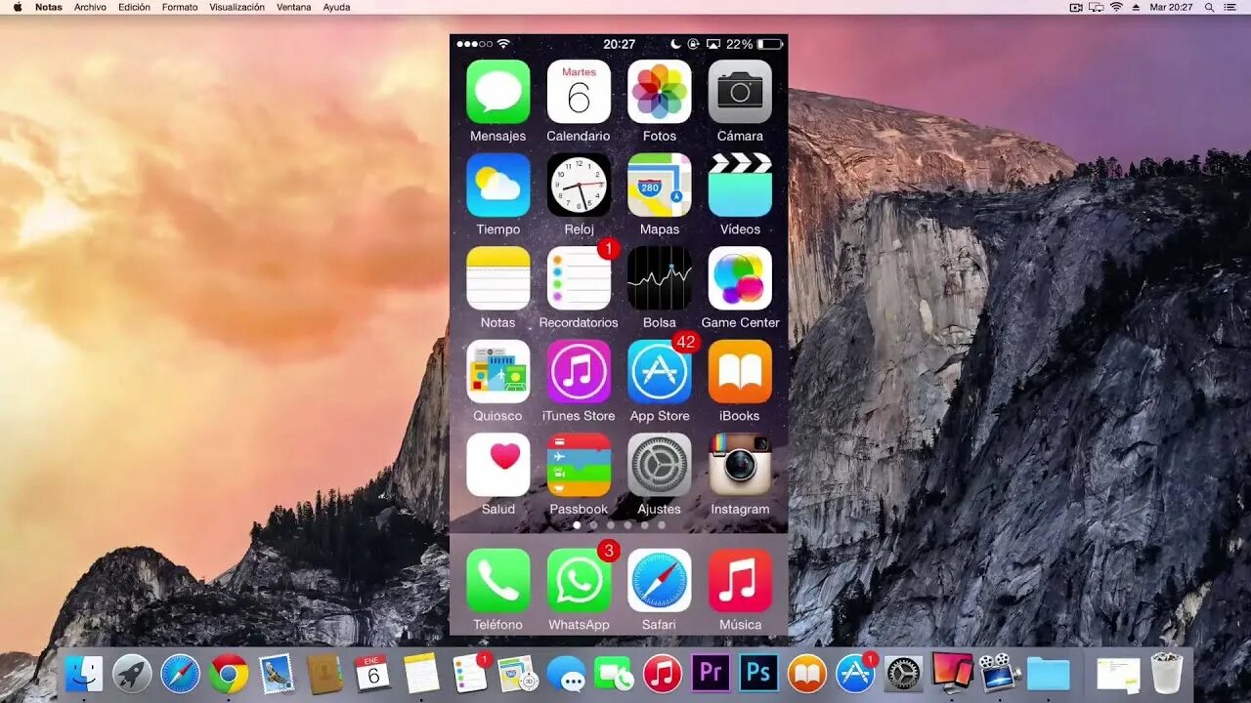Open the orange iBooks icon in the Mac dock

point(806,674)
